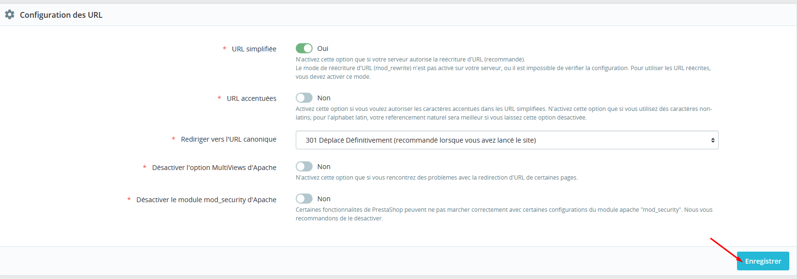797x279 pixels.
Task: Click the Désactiver le module mod_security d'Apache label
Action: pyautogui.click(x=206, y=200)
